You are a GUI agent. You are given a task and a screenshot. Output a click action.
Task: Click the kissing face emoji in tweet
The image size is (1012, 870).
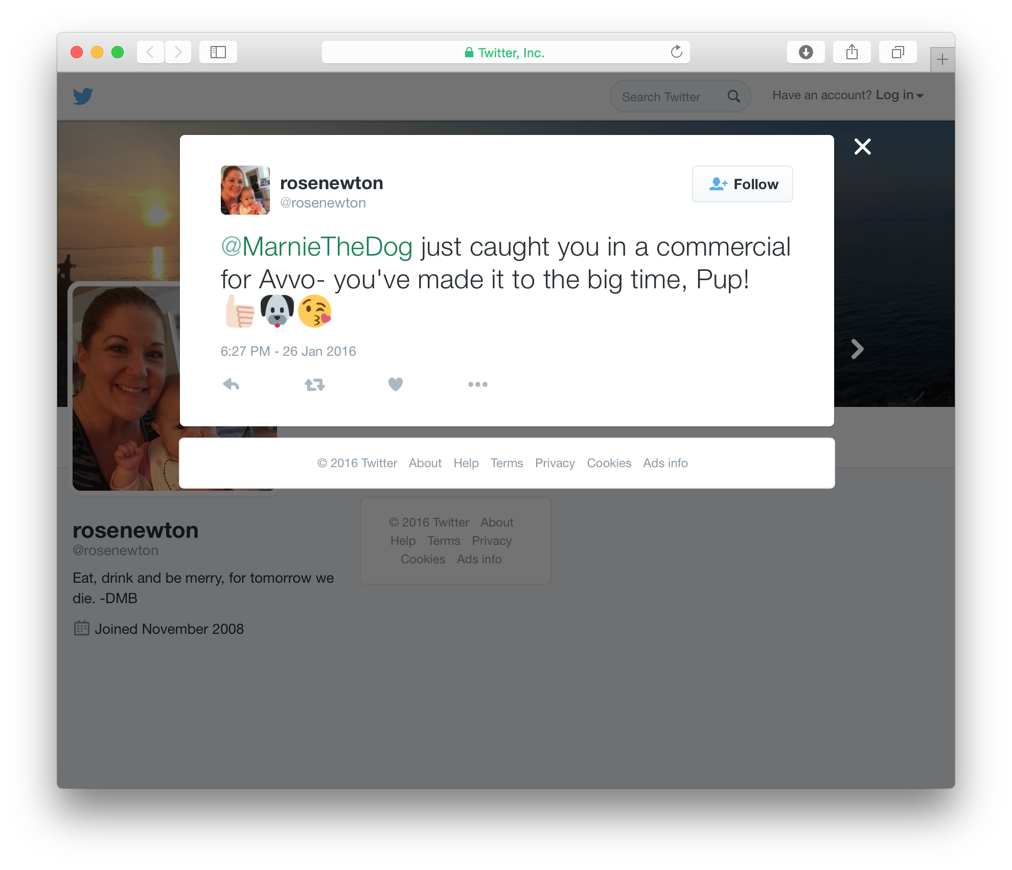[315, 311]
